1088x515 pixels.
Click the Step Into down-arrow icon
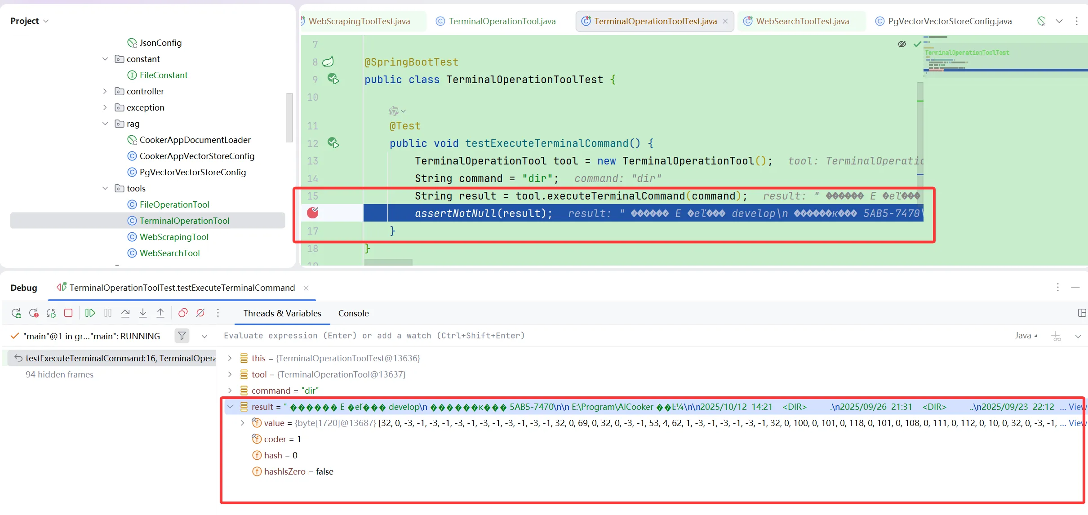[143, 313]
